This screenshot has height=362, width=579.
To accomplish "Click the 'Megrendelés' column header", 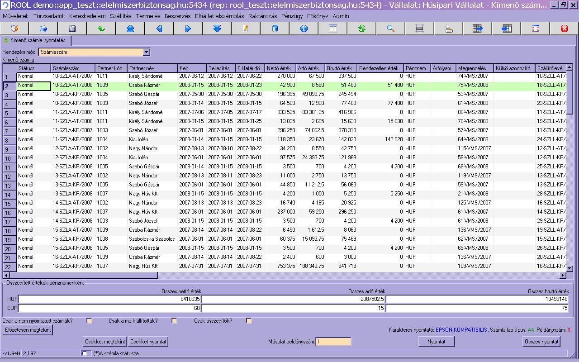I will [475, 68].
